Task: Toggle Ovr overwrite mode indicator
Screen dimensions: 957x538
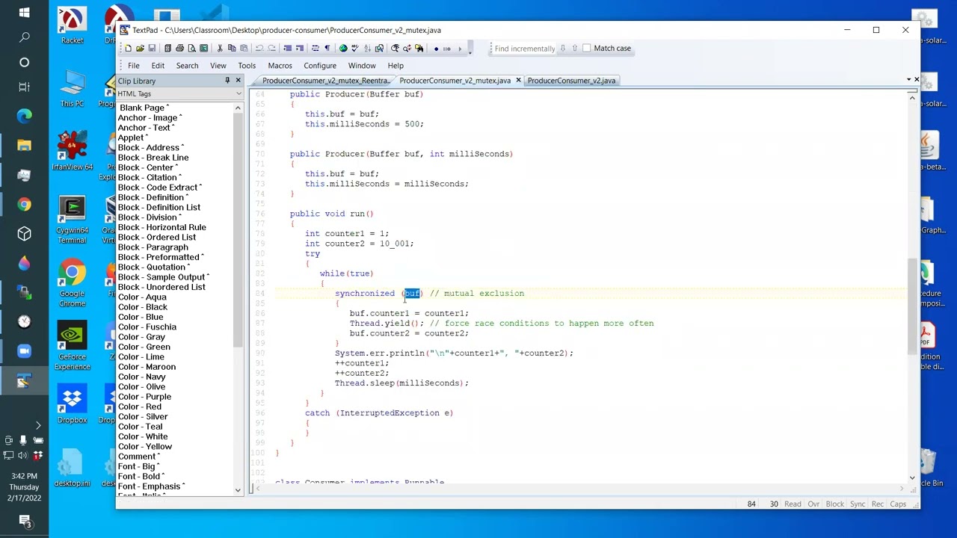Action: pyautogui.click(x=813, y=504)
